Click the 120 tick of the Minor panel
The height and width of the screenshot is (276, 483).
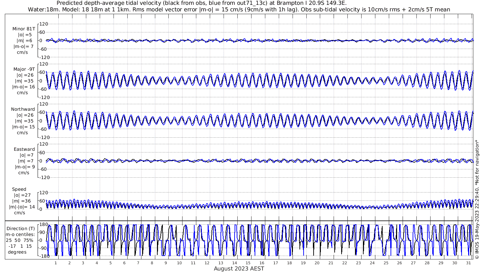[x=43, y=24]
